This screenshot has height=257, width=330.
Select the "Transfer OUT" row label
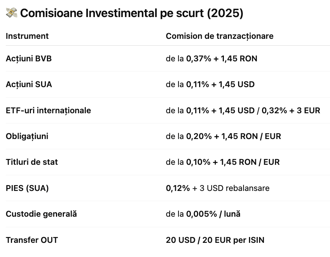[x=32, y=240]
